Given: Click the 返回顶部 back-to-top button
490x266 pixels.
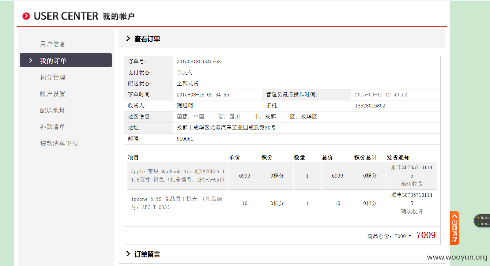Looking at the screenshot, I should pyautogui.click(x=454, y=228).
